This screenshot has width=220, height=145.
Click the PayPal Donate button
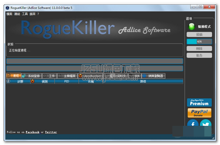point(199,113)
